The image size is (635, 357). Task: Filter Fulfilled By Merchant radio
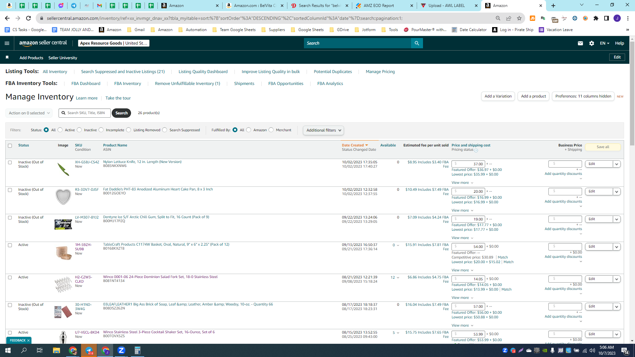click(x=271, y=130)
